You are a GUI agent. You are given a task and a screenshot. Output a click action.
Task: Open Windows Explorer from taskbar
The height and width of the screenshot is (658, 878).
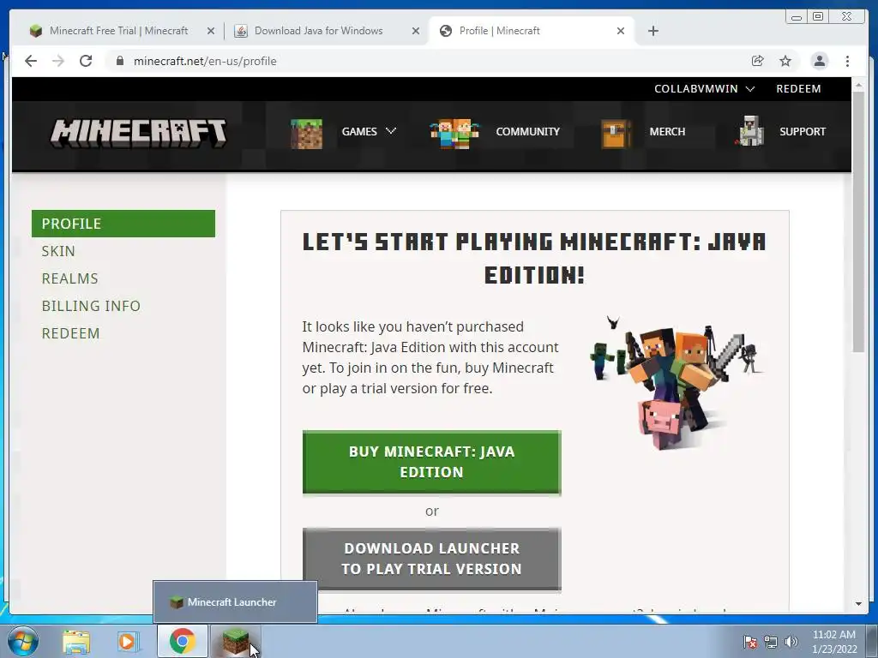[x=76, y=642]
